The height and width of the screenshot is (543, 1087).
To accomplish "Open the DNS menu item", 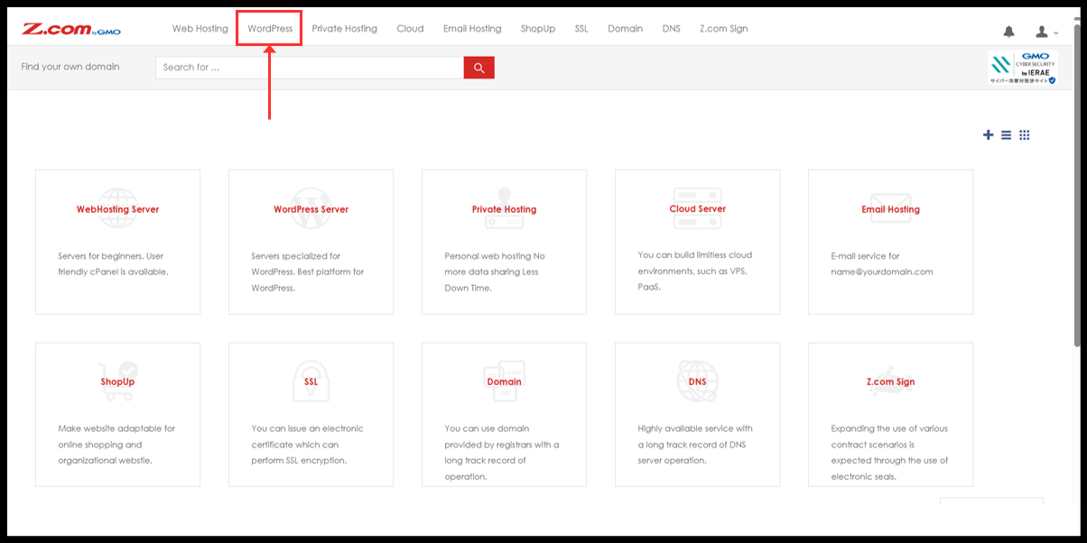I will coord(671,29).
